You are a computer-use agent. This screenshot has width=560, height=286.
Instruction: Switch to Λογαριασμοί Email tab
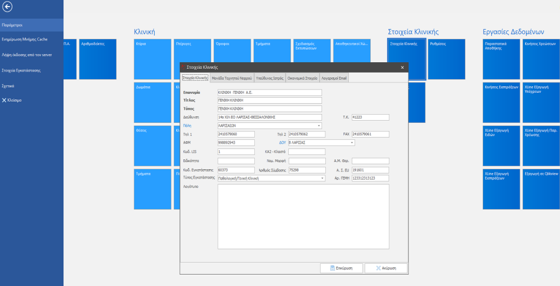coord(334,79)
